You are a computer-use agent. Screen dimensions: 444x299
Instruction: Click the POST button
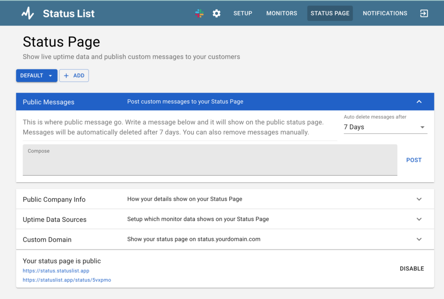pos(414,160)
